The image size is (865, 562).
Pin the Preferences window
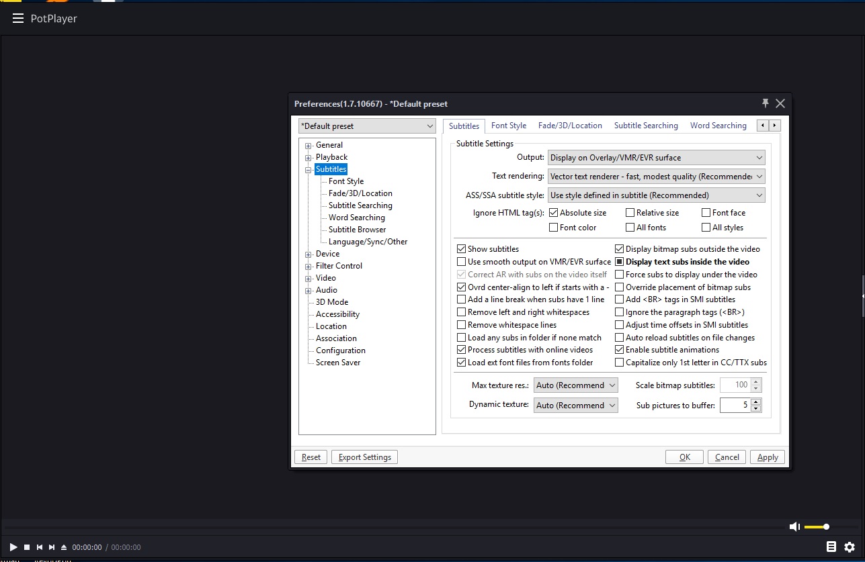765,103
